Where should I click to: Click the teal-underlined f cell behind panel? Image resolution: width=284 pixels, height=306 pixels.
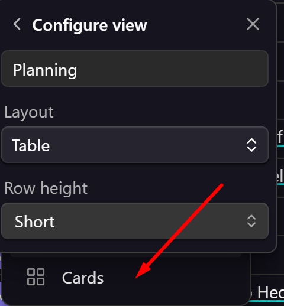(x=280, y=138)
